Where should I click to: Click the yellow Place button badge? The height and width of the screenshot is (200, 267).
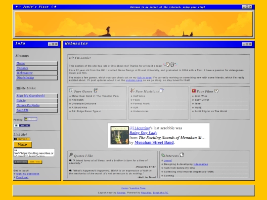click(x=23, y=145)
